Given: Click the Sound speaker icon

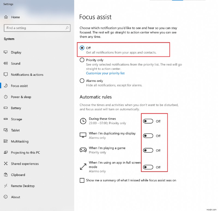Looking at the screenshot, I should (6, 63).
